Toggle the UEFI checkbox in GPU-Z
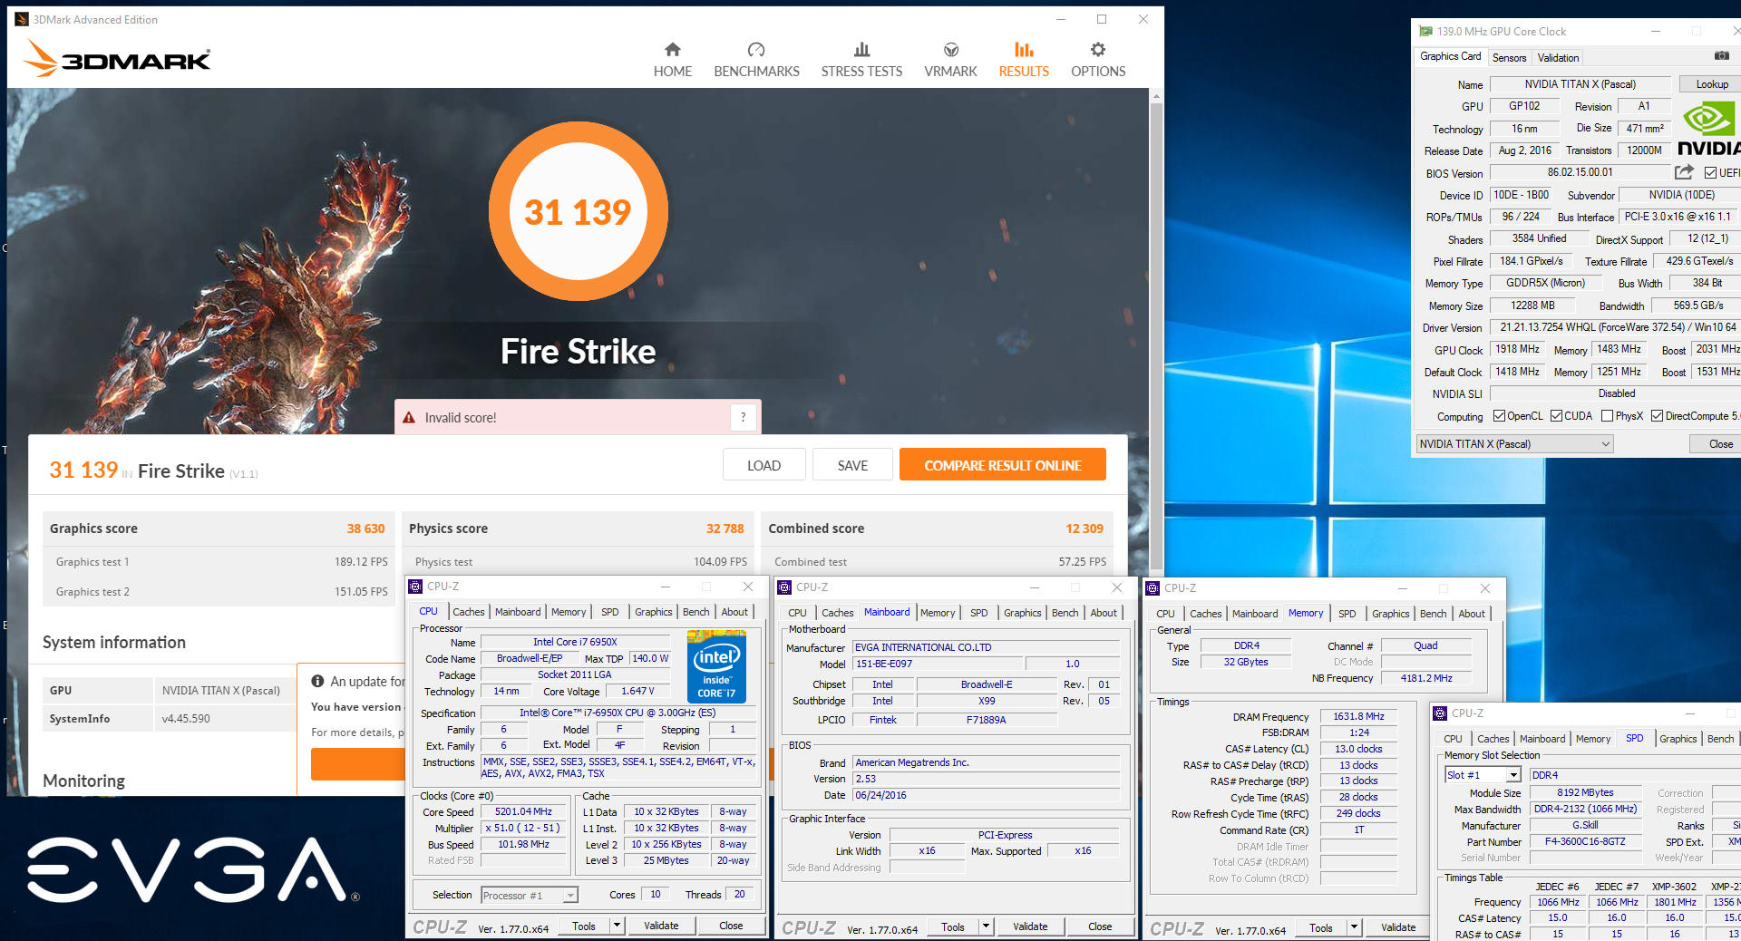The height and width of the screenshot is (941, 1741). pos(1710,173)
